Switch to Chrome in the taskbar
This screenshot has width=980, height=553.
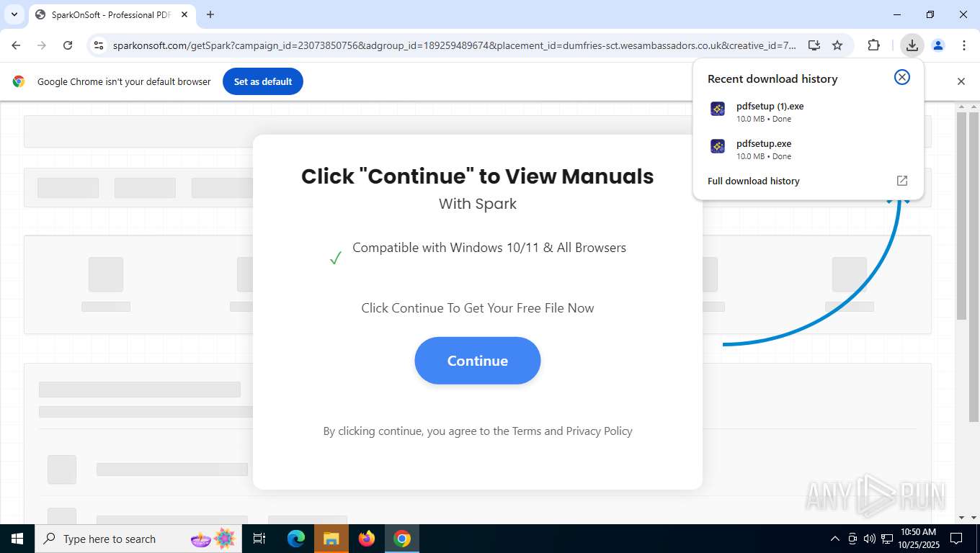[x=402, y=539]
